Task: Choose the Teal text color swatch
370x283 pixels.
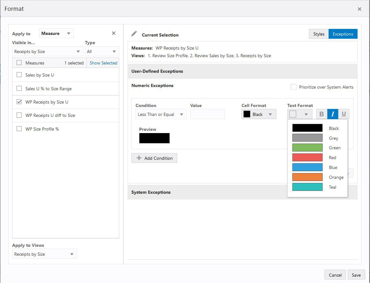Action: click(x=307, y=187)
